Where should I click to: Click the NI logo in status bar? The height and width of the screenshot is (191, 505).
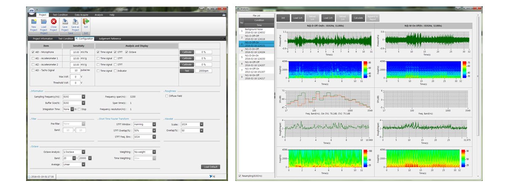tap(212, 176)
